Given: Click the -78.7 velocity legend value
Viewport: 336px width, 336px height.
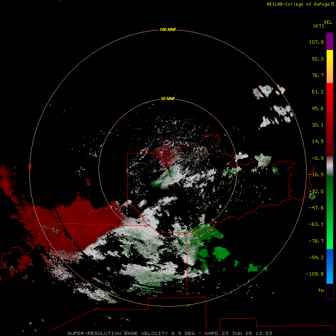Looking at the screenshot, I should tap(316, 241).
